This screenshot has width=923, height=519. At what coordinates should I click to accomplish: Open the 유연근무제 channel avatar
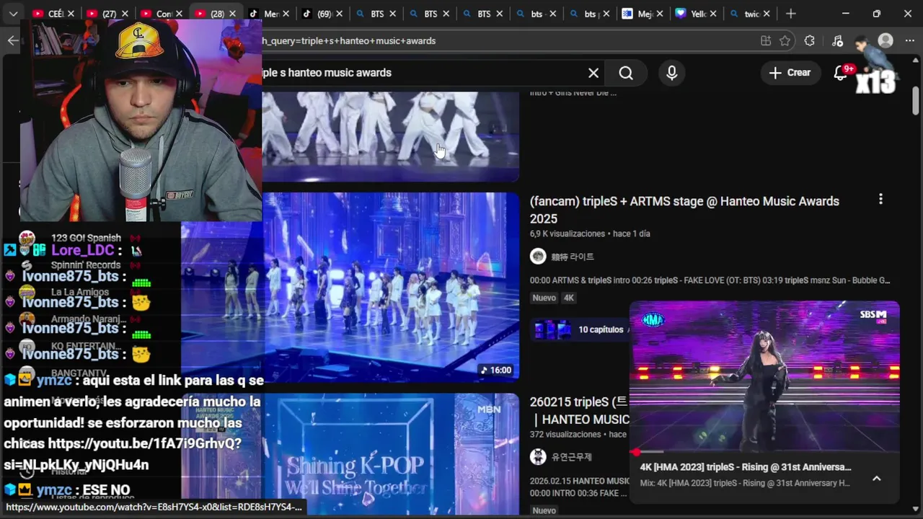click(x=538, y=456)
